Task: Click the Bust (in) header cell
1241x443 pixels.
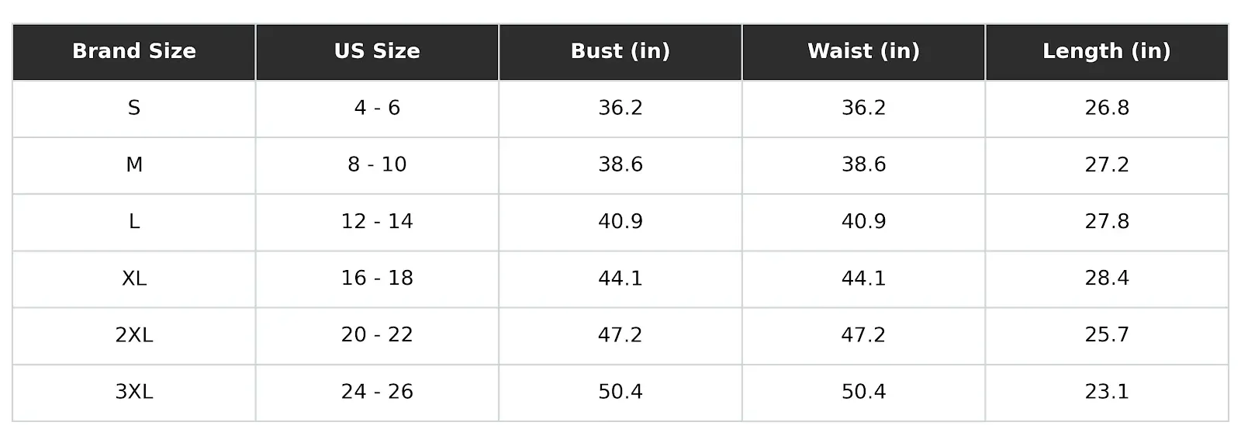Action: tap(620, 51)
